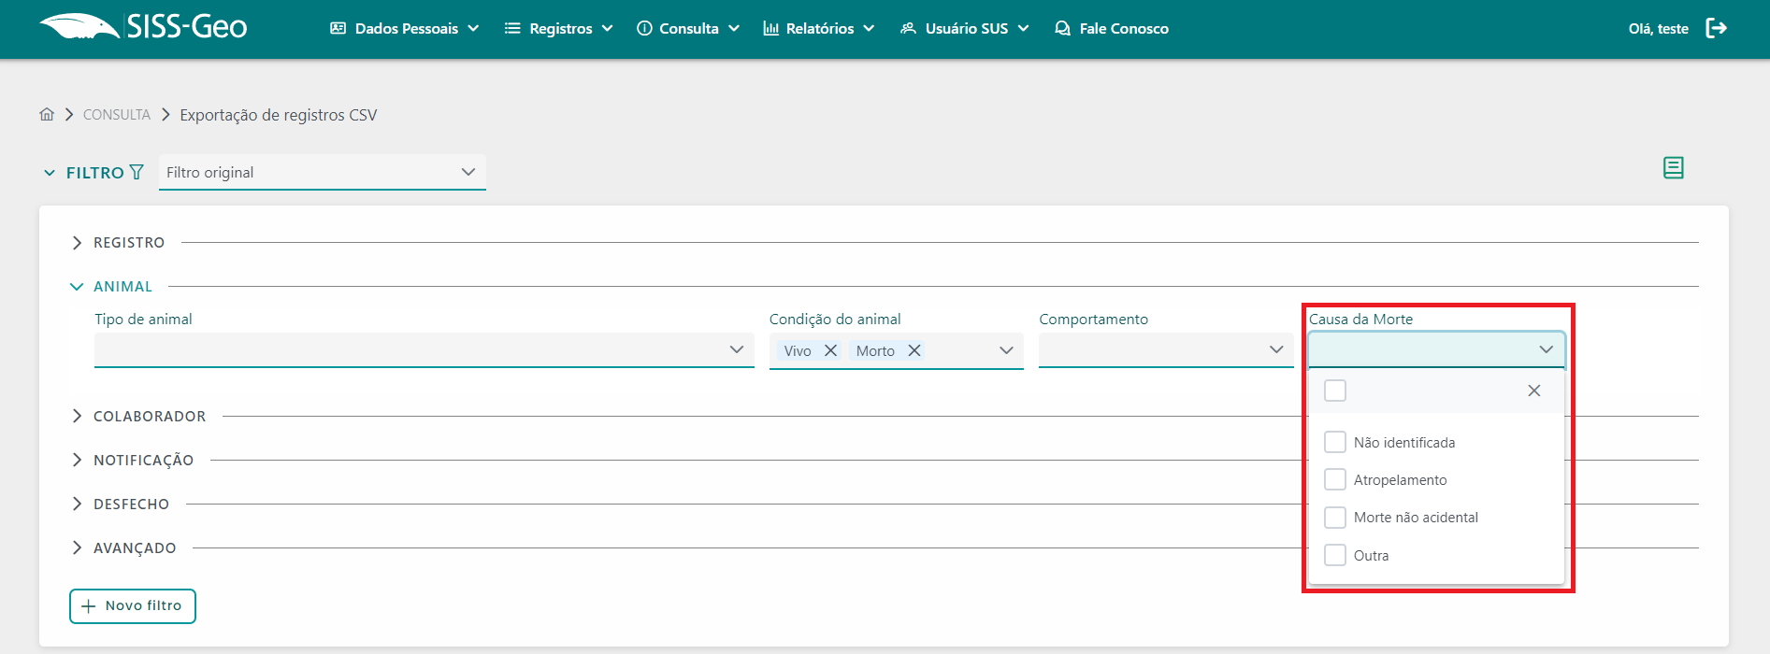This screenshot has height=654, width=1770.
Task: Check the Morte não acidental option
Action: coord(1335,517)
